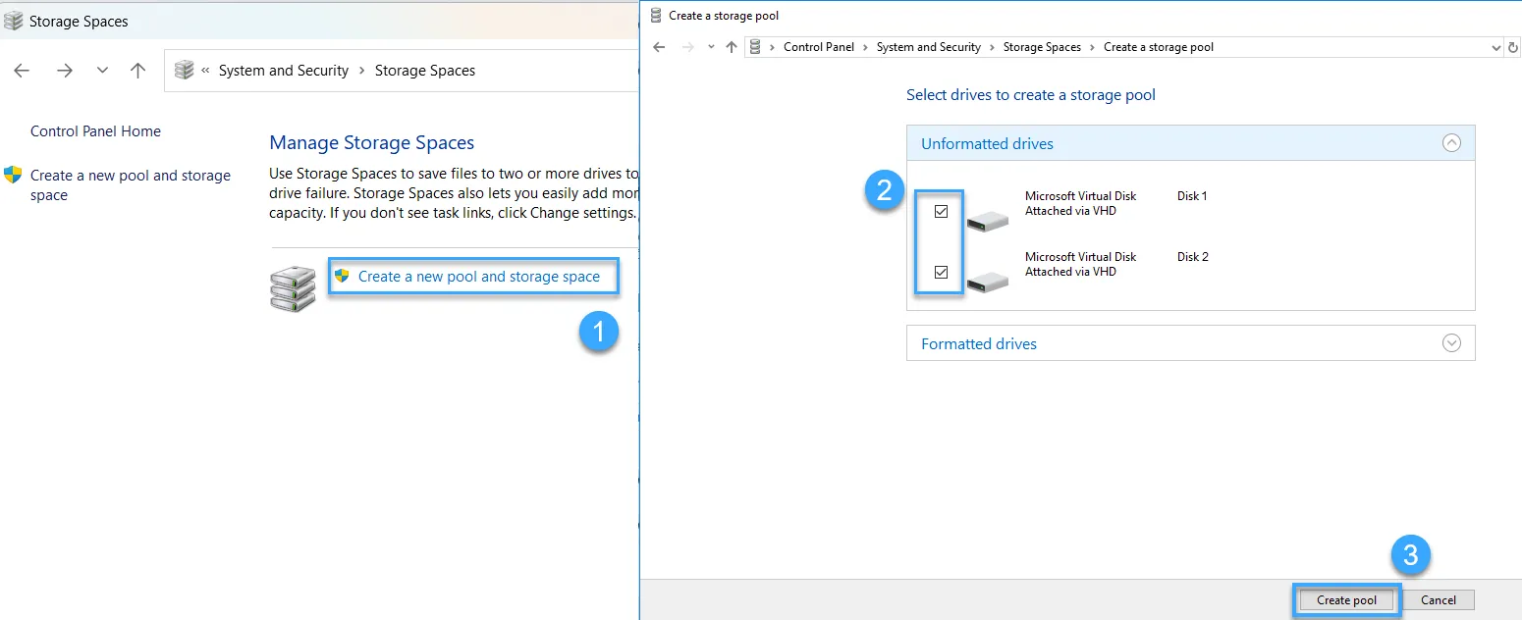This screenshot has width=1522, height=620.
Task: Click Create a new pool link in main pane
Action: [478, 277]
